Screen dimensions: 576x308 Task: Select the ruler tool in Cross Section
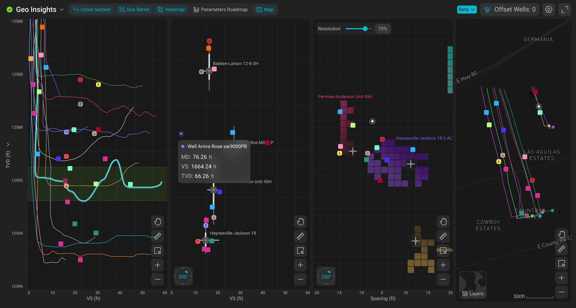157,236
